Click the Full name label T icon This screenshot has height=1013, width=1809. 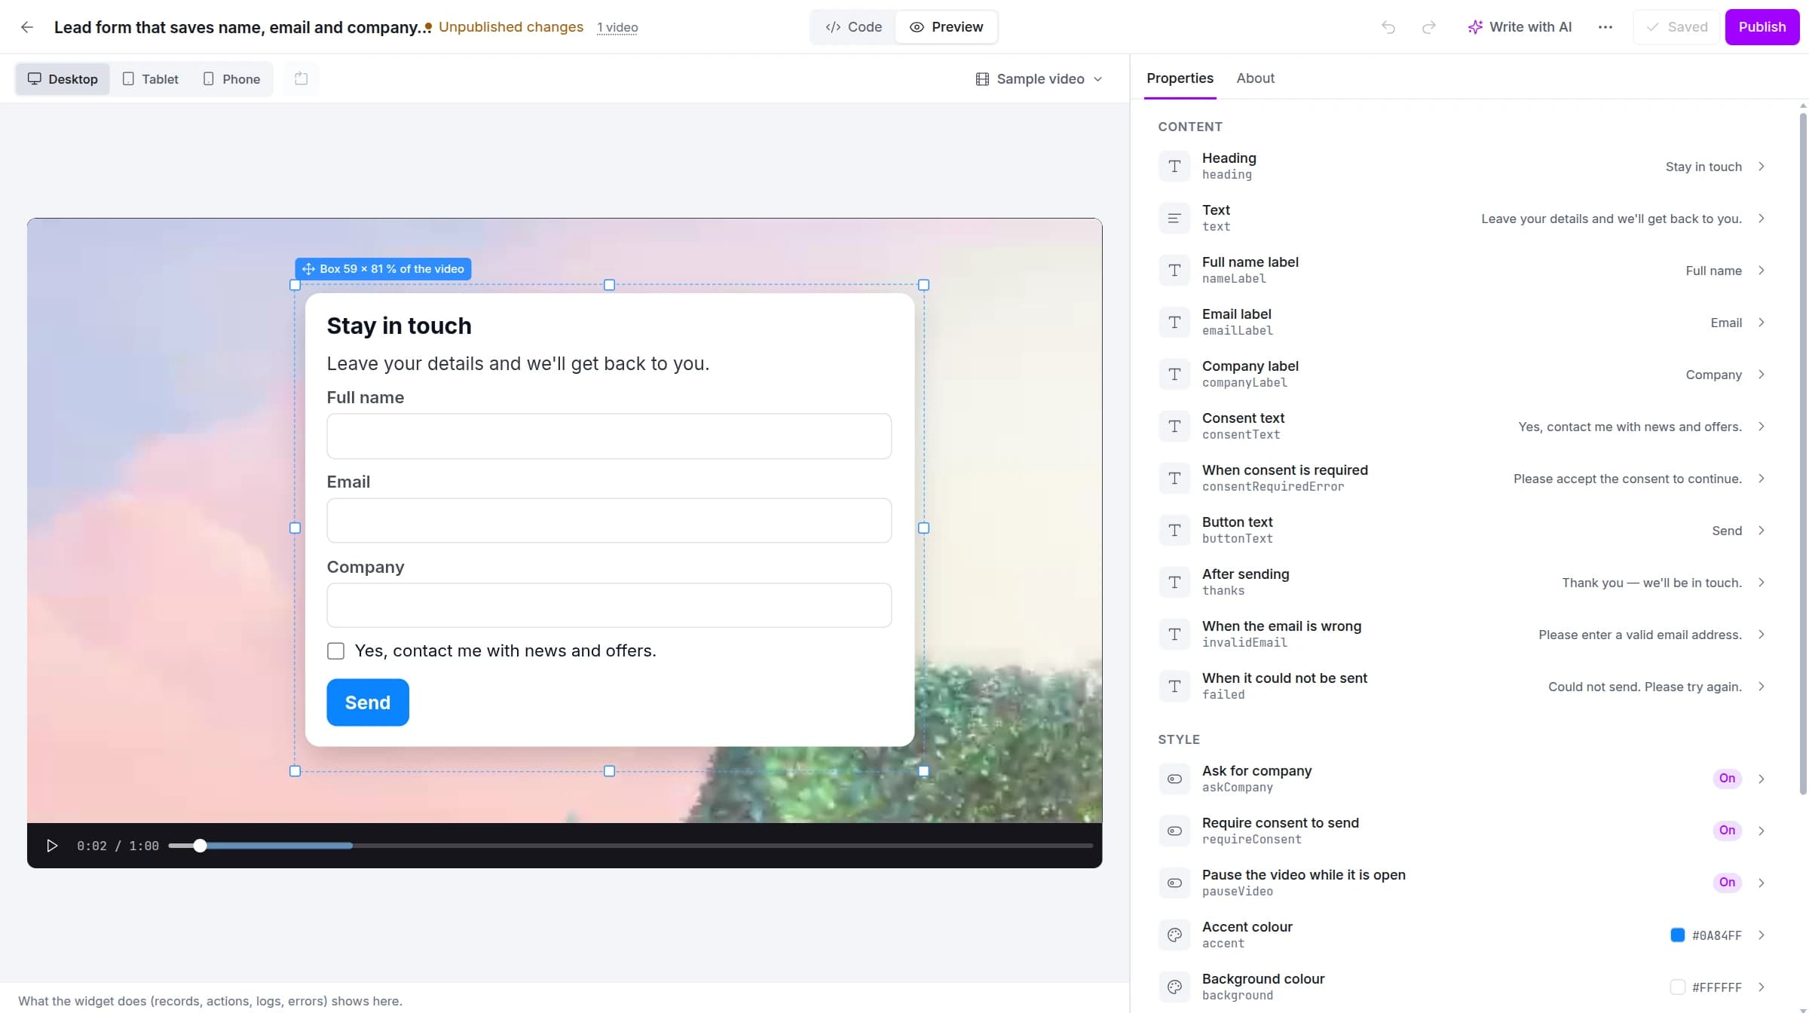(x=1174, y=271)
